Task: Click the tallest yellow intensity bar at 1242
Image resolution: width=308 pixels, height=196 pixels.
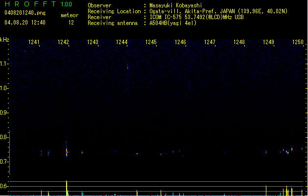Action: pyautogui.click(x=67, y=188)
